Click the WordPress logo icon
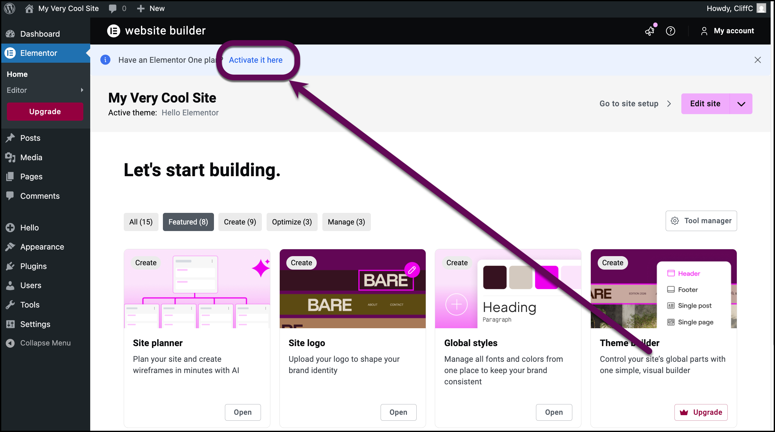Image resolution: width=775 pixels, height=432 pixels. [x=10, y=8]
